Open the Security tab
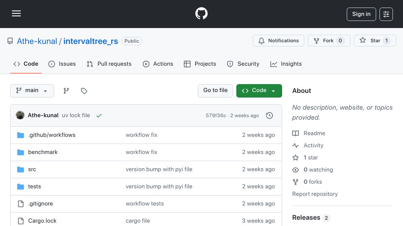 [x=243, y=64]
